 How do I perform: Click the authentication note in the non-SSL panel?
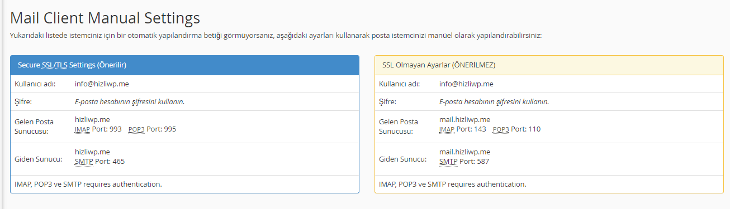pyautogui.click(x=453, y=184)
